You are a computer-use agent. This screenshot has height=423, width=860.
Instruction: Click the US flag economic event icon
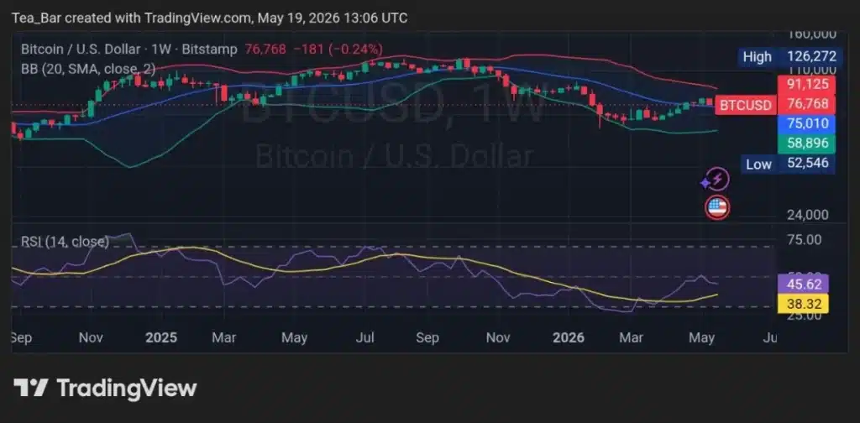(717, 207)
